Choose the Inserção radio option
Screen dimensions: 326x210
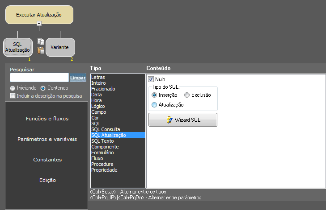pos(154,95)
